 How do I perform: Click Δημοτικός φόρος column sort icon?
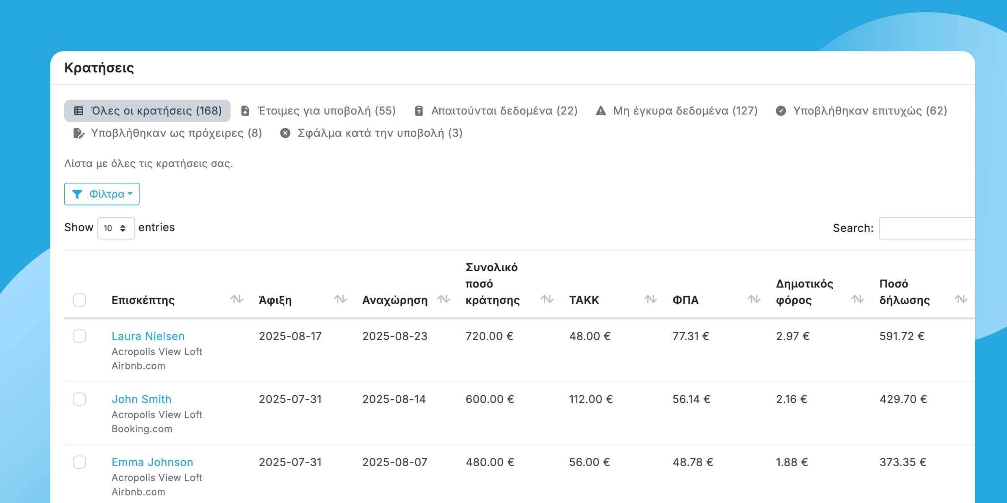857,299
